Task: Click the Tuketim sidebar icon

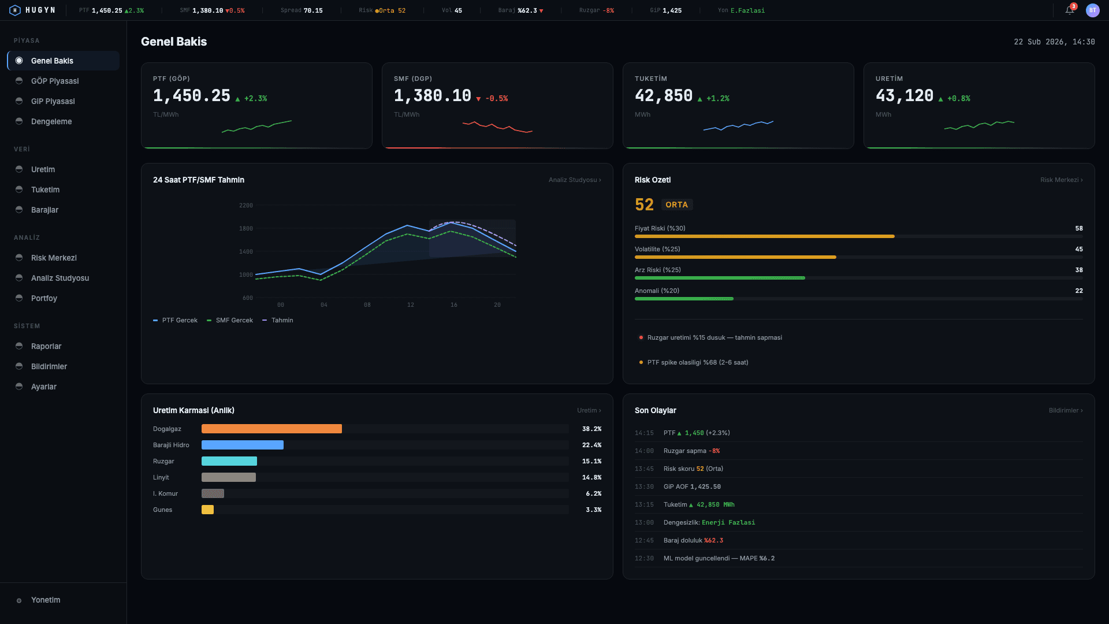Action: tap(19, 190)
